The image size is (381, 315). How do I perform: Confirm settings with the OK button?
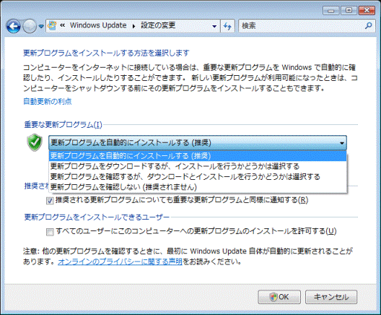279,297
